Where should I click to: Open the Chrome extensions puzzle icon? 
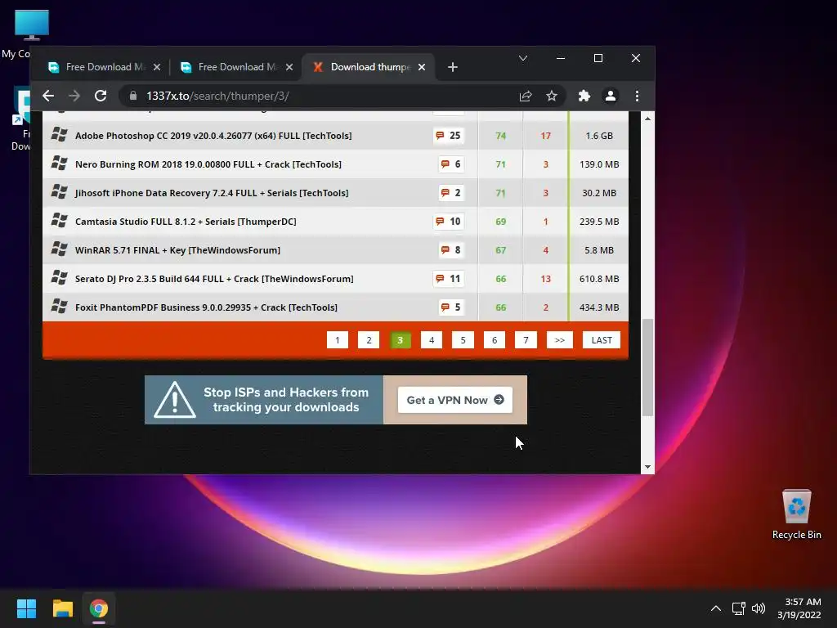tap(584, 96)
